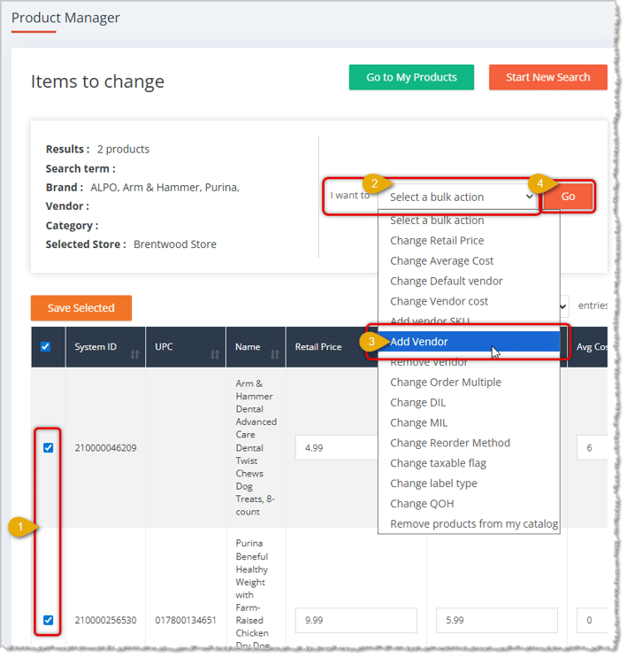Screen dimensions: 627x658
Task: Click the orange Go button
Action: coord(568,197)
